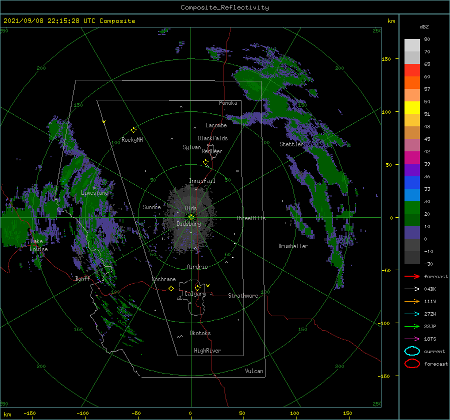Click the Airdrie town label

coord(197,267)
